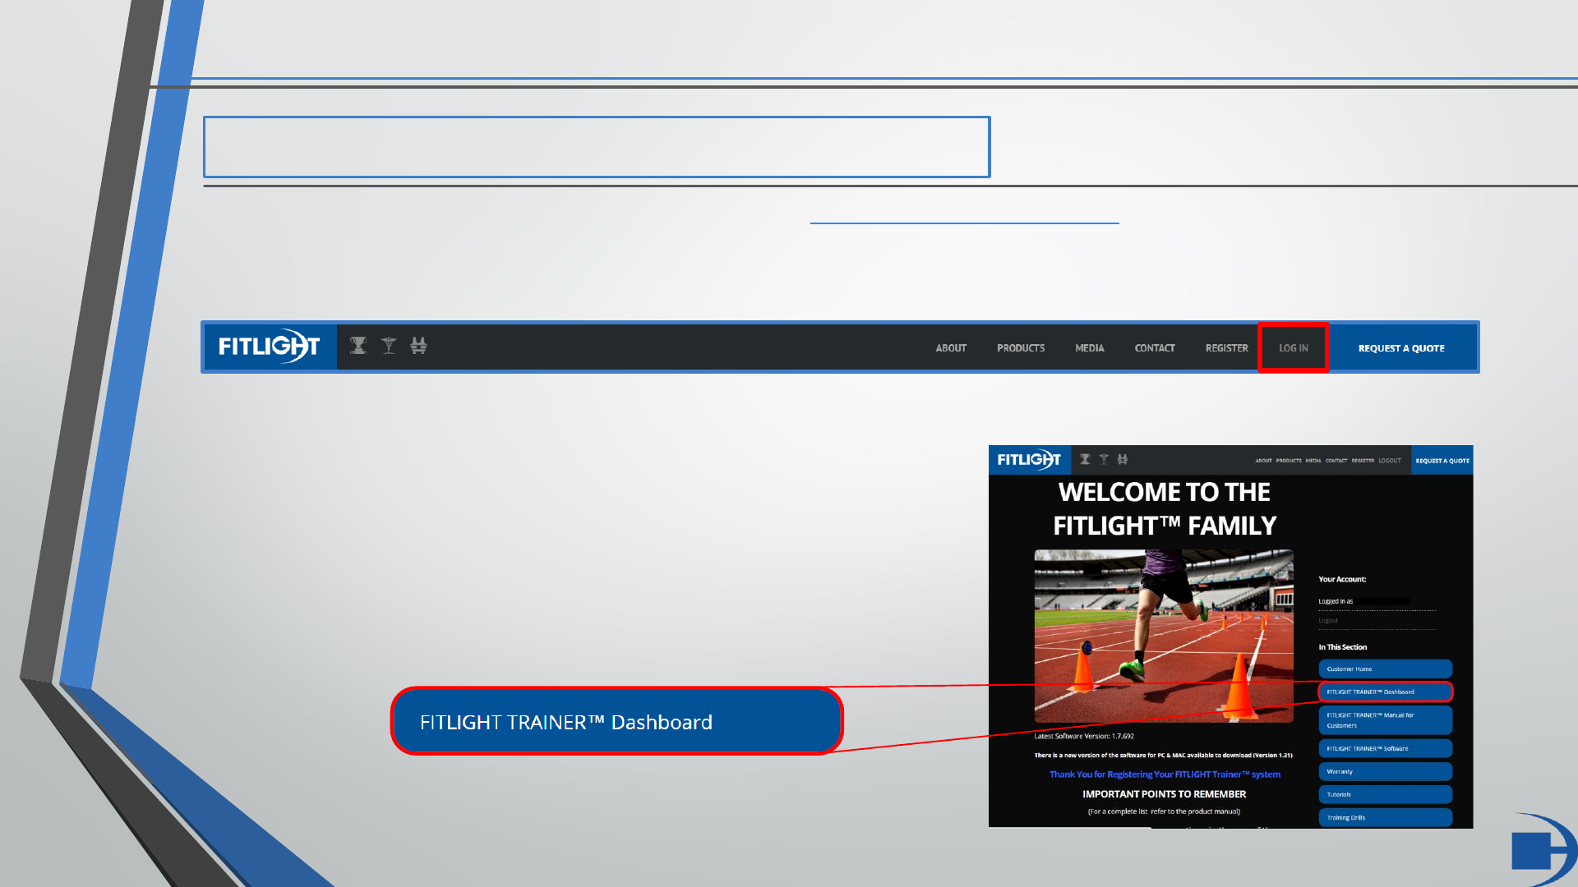
Task: Click the highlighted LOG IN link
Action: tap(1293, 348)
